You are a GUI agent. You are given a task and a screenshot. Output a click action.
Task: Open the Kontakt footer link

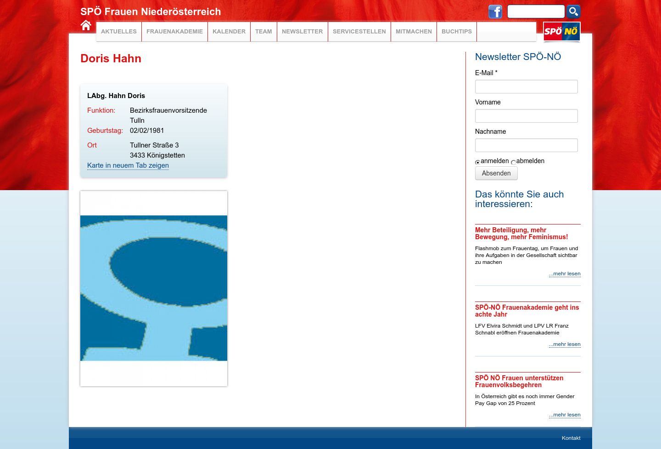tap(571, 438)
